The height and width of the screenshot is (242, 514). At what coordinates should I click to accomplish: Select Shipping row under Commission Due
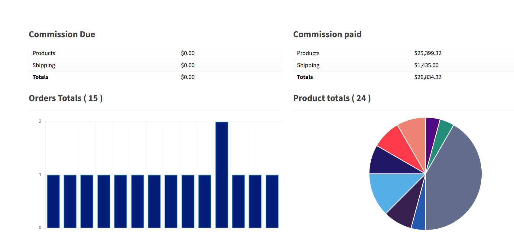coord(44,65)
